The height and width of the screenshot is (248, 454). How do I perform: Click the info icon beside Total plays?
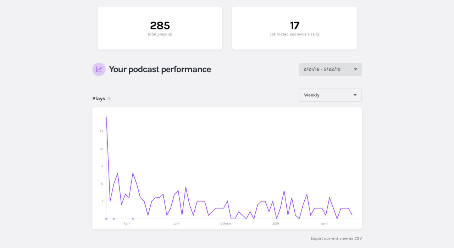click(x=170, y=35)
